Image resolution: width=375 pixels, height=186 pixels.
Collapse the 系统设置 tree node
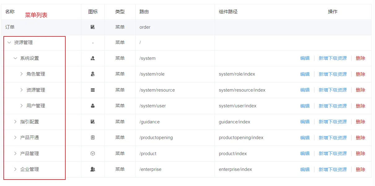coord(15,58)
